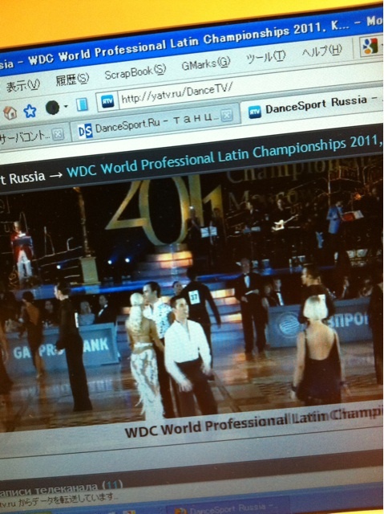Click the 't Russia' breadcrumb link
This screenshot has width=384, height=514.
click(22, 178)
